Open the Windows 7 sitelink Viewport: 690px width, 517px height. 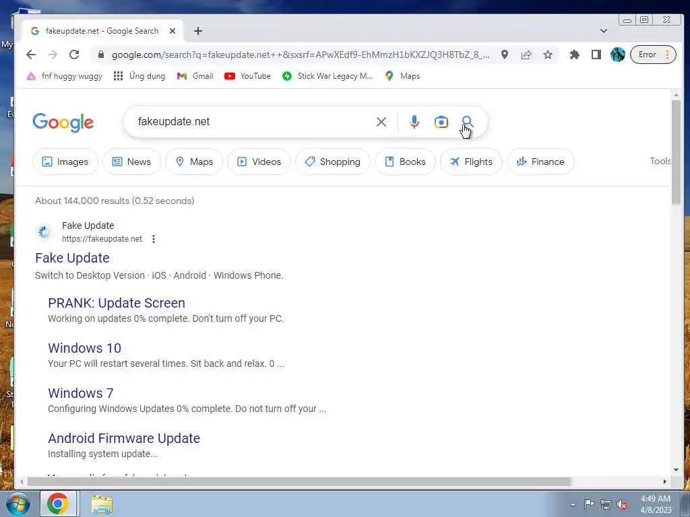[x=81, y=393]
